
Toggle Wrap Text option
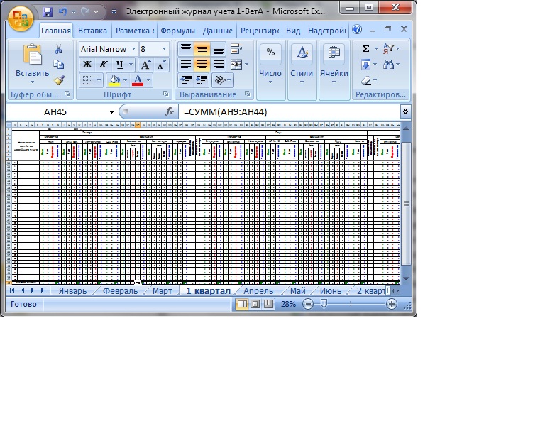click(235, 49)
